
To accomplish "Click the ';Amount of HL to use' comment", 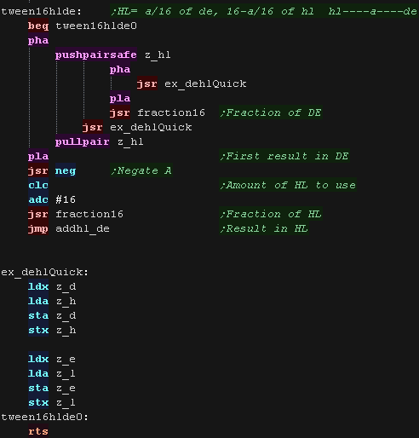I will point(288,185).
